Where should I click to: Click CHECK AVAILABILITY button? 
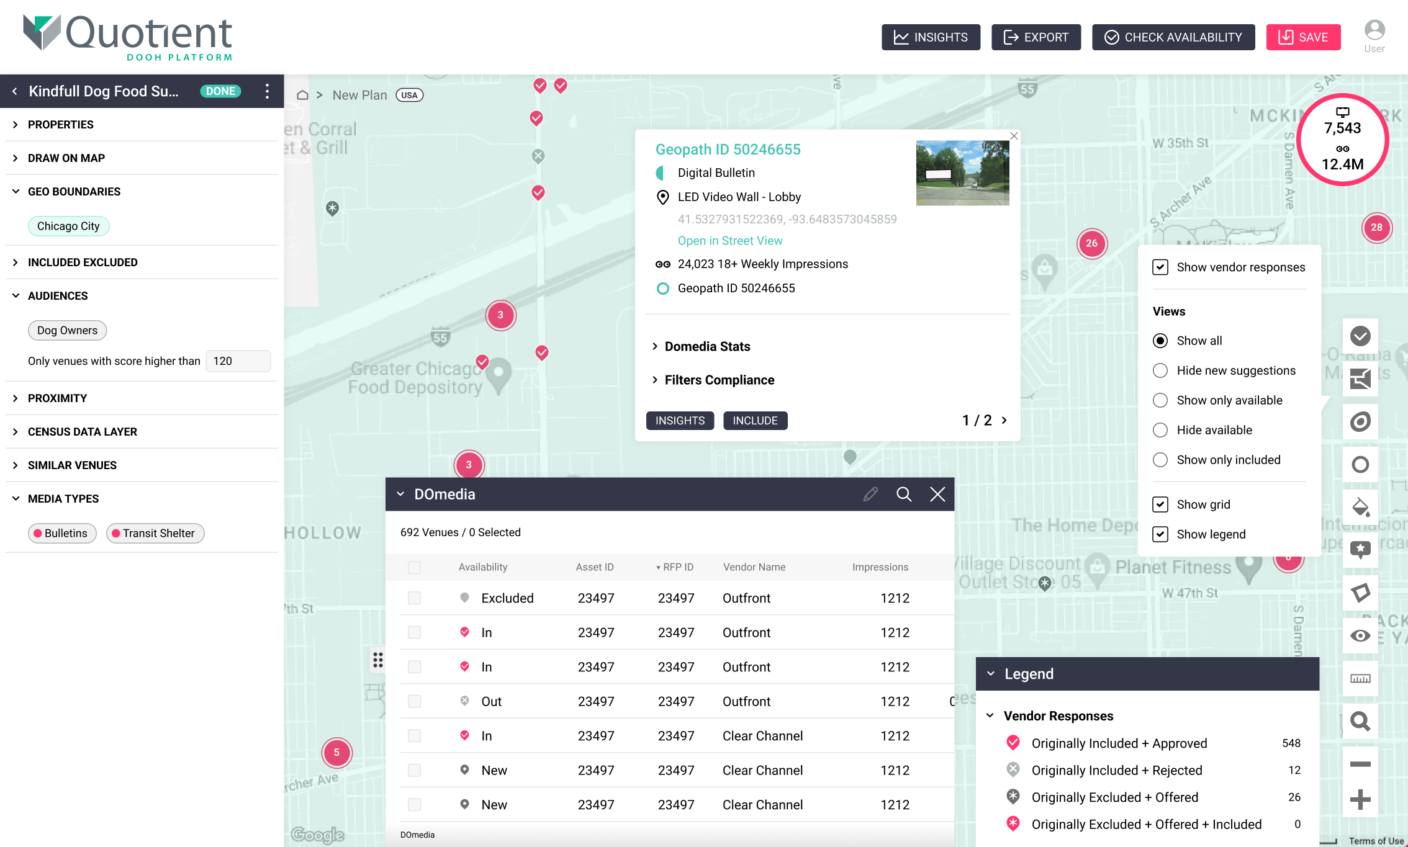coord(1173,37)
